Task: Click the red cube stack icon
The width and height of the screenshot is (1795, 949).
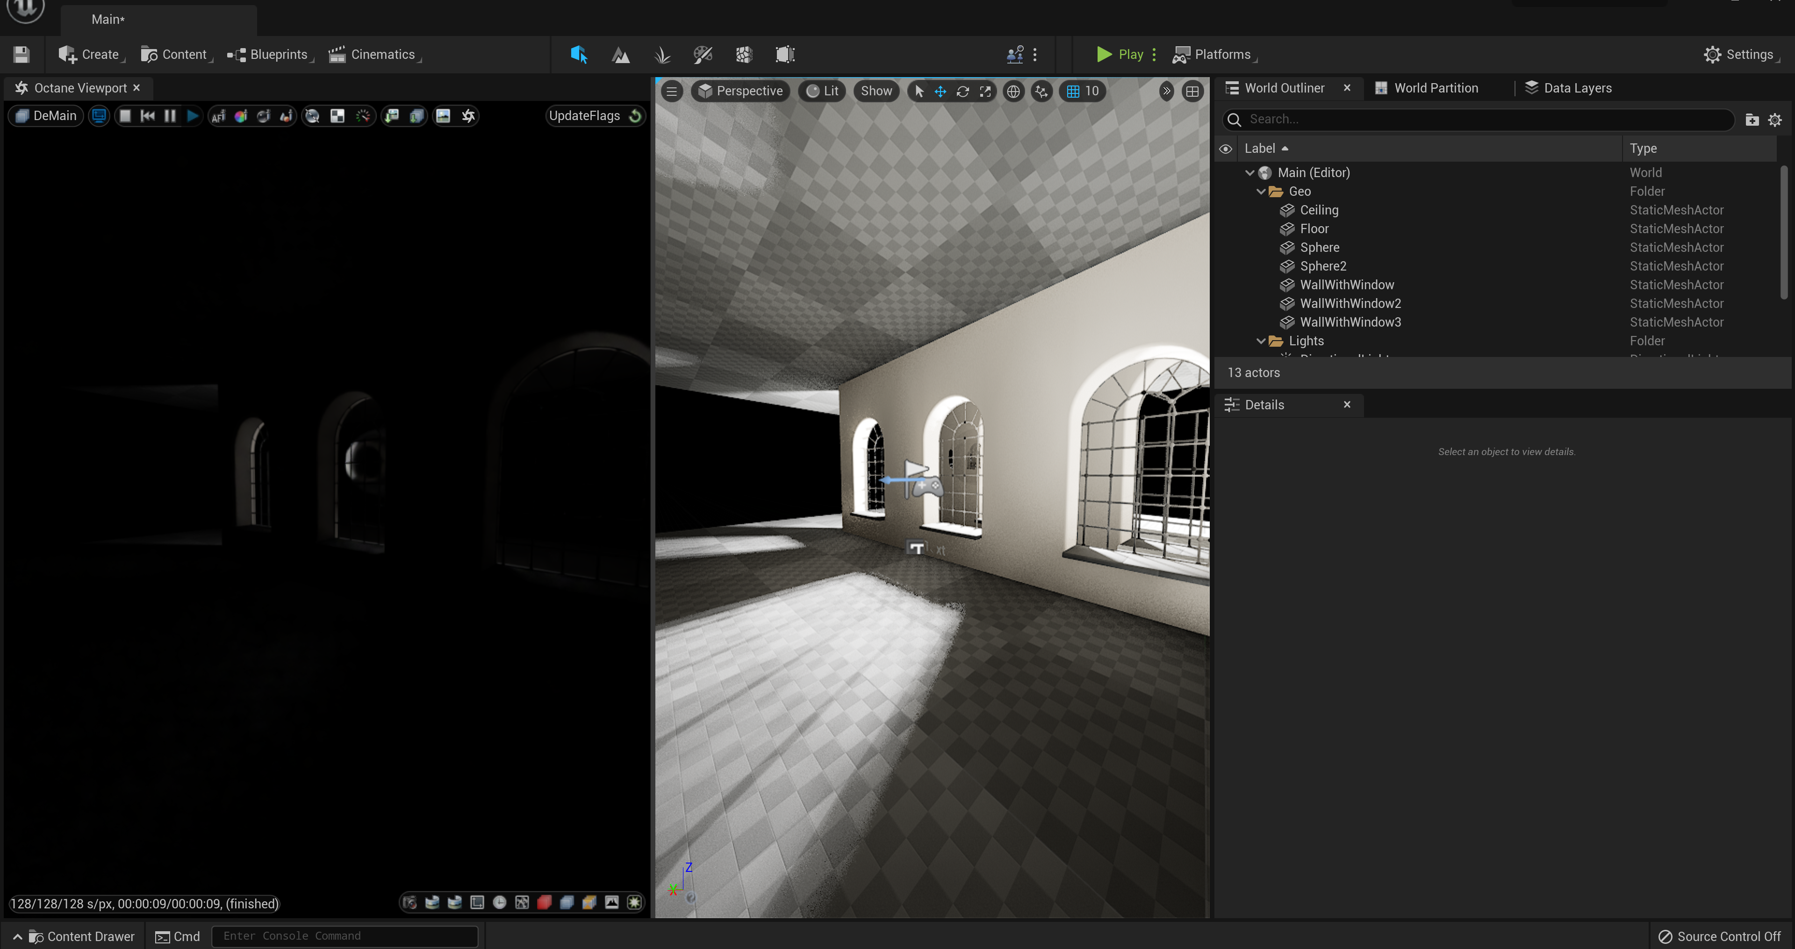Action: pos(544,903)
